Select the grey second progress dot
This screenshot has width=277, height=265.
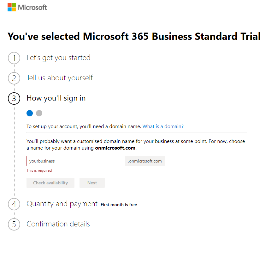click(x=39, y=113)
